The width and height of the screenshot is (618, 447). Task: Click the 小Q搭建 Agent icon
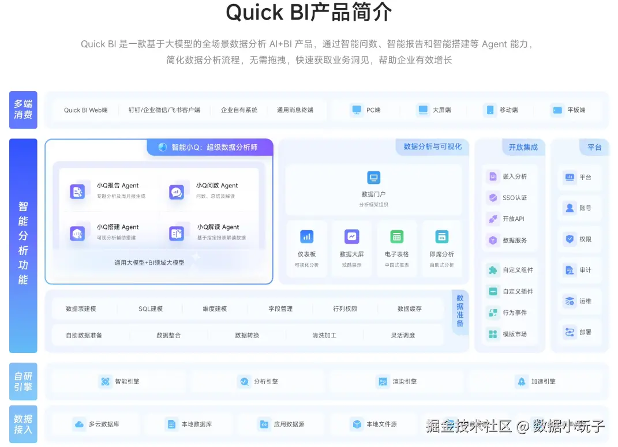tap(77, 234)
